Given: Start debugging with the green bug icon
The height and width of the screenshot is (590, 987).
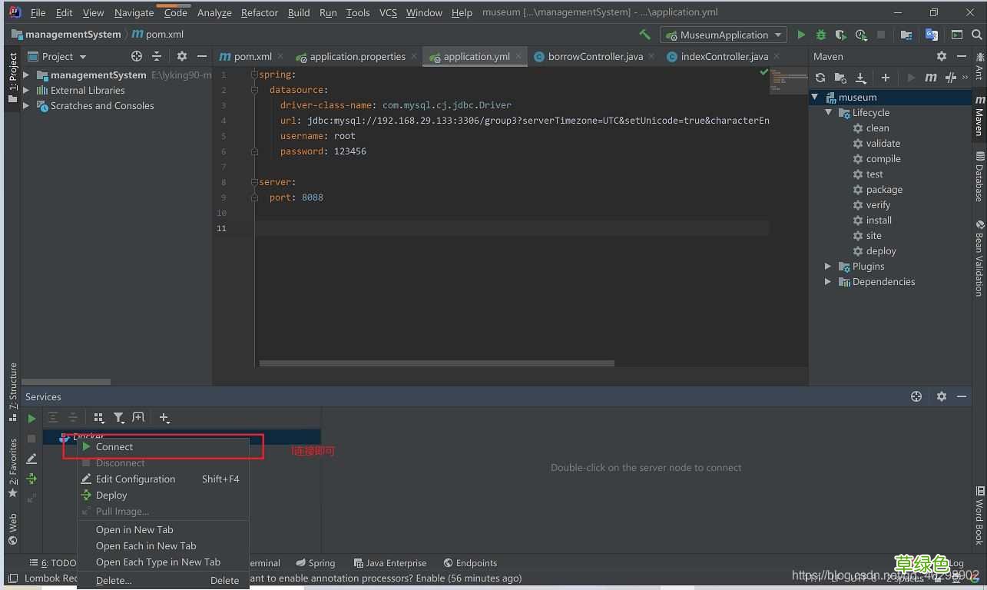Looking at the screenshot, I should pyautogui.click(x=821, y=35).
